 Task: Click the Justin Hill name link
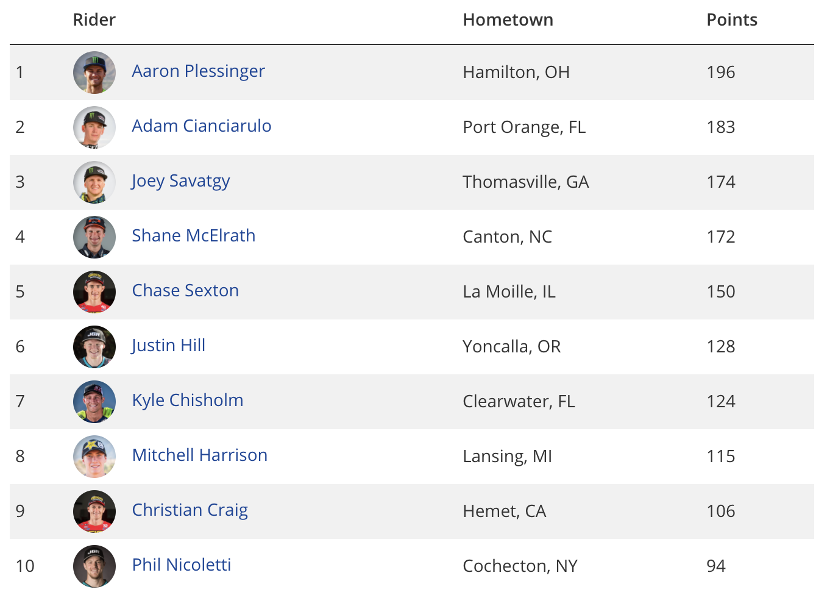169,345
